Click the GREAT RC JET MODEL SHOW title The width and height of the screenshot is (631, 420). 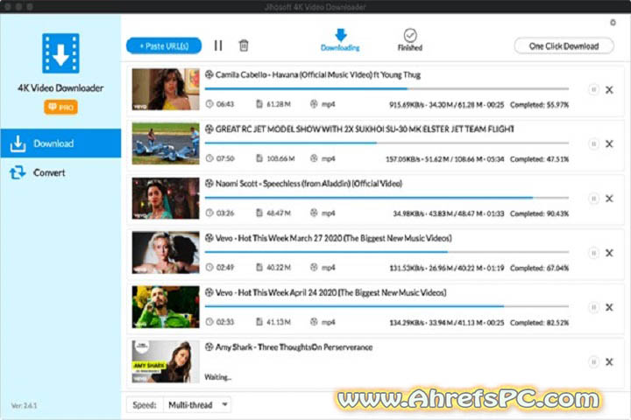coord(365,129)
